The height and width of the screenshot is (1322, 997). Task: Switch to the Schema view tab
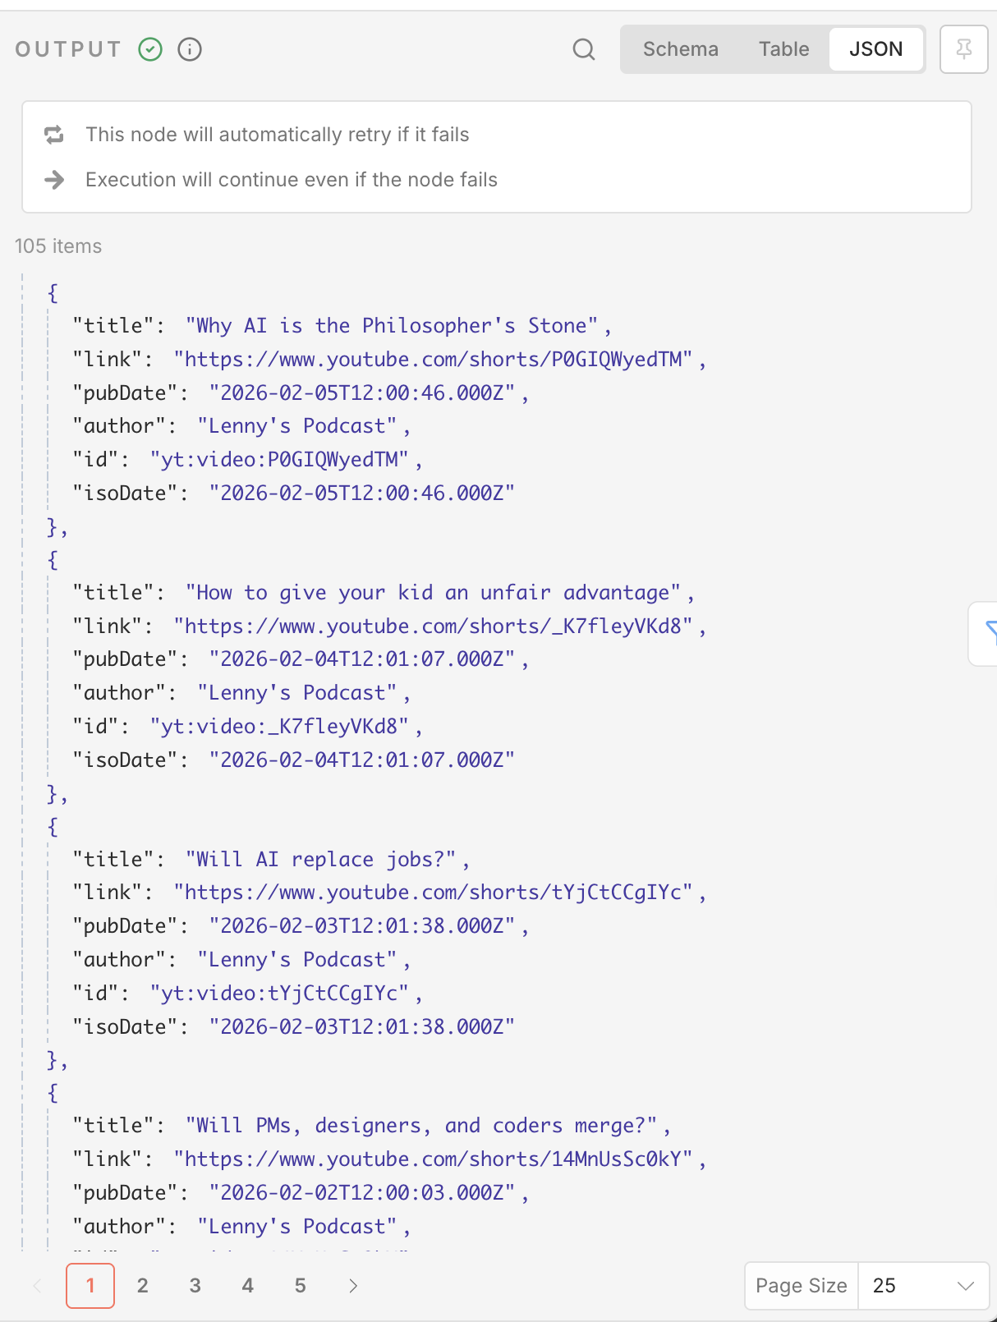pyautogui.click(x=681, y=49)
